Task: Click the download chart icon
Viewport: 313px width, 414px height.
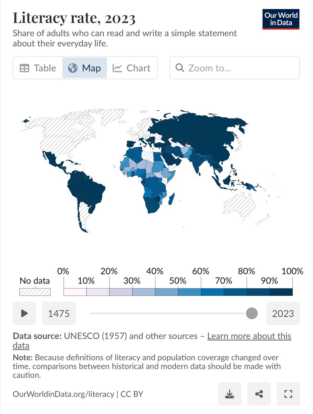Action: (x=230, y=394)
